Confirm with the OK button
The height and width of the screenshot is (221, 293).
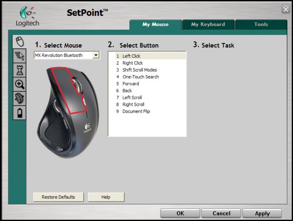coord(180,213)
